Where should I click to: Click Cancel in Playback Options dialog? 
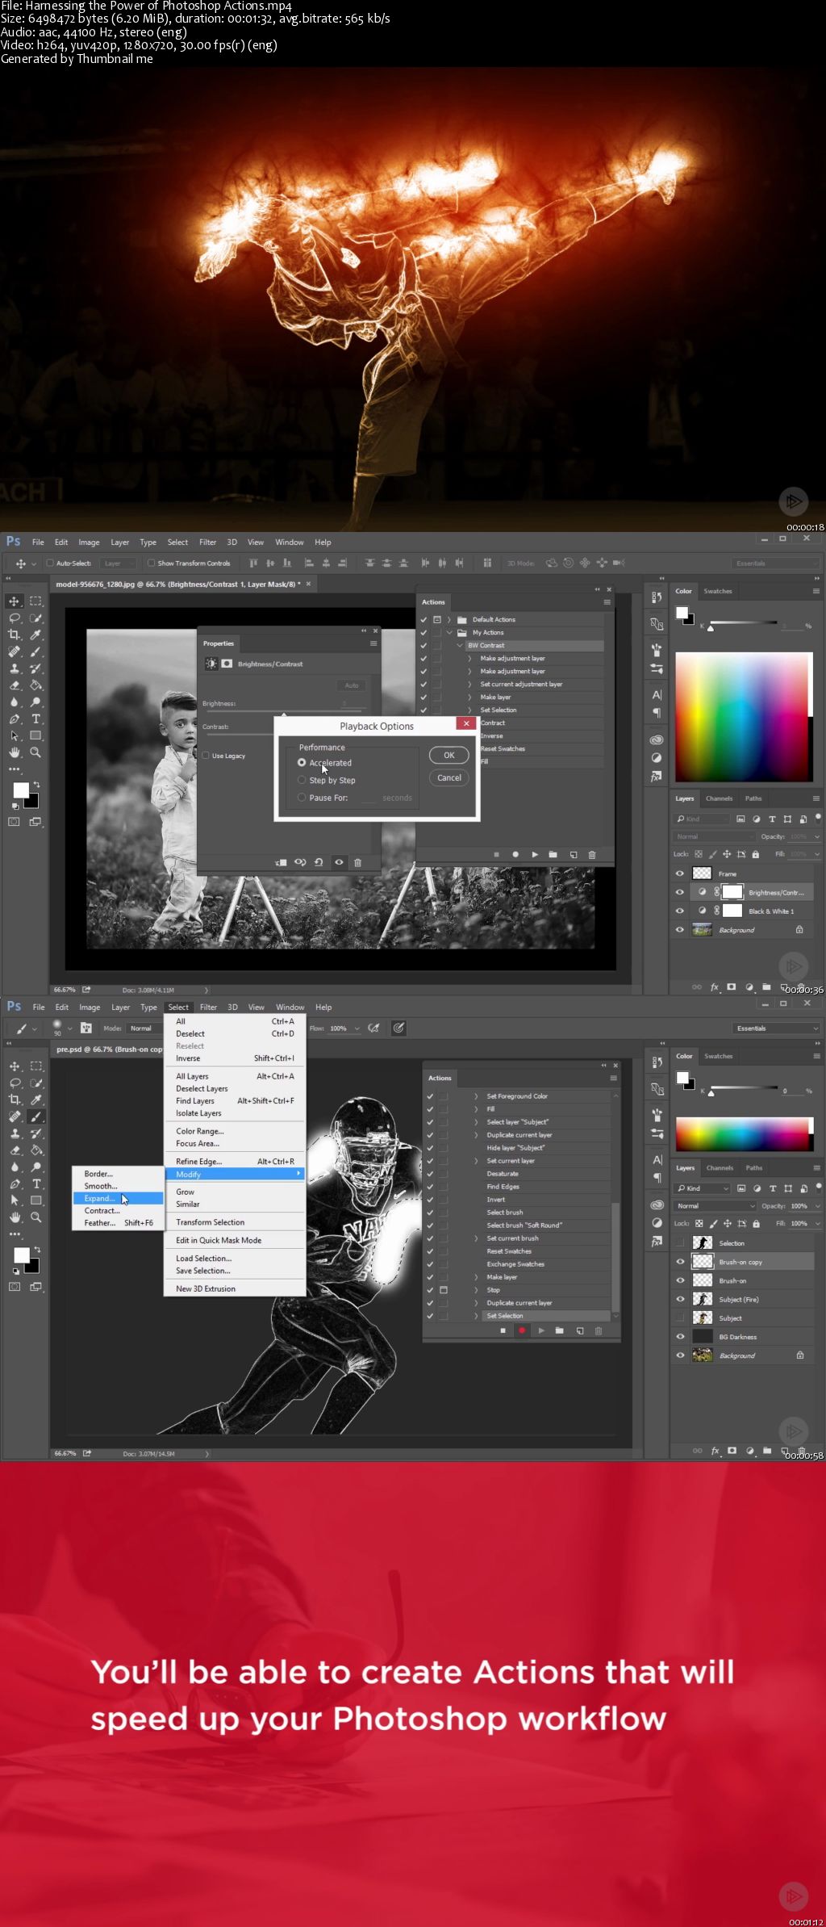pyautogui.click(x=449, y=777)
